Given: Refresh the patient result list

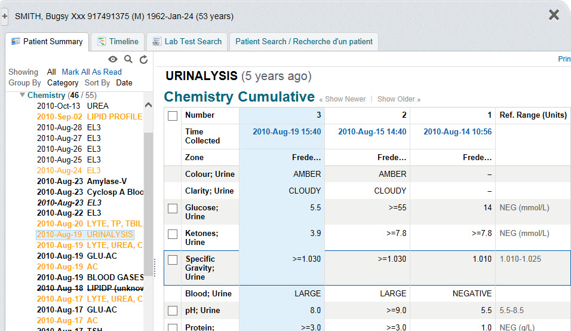Looking at the screenshot, I should click(x=144, y=59).
